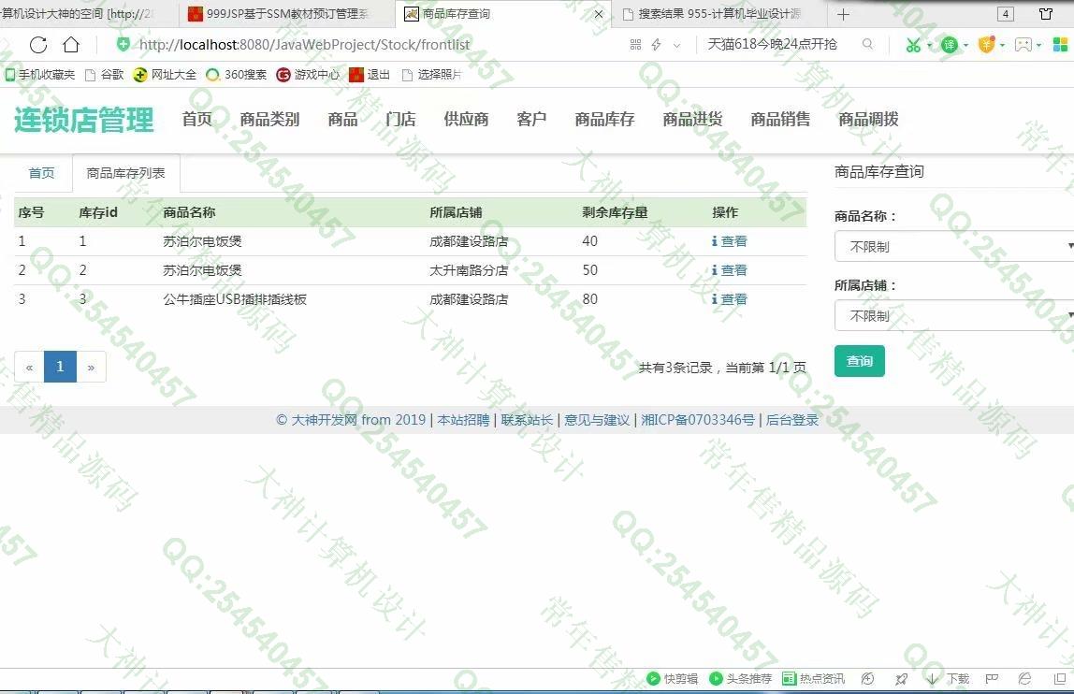Open 客户 in the navigation menu
Screen dimensions: 1074x694
click(531, 119)
